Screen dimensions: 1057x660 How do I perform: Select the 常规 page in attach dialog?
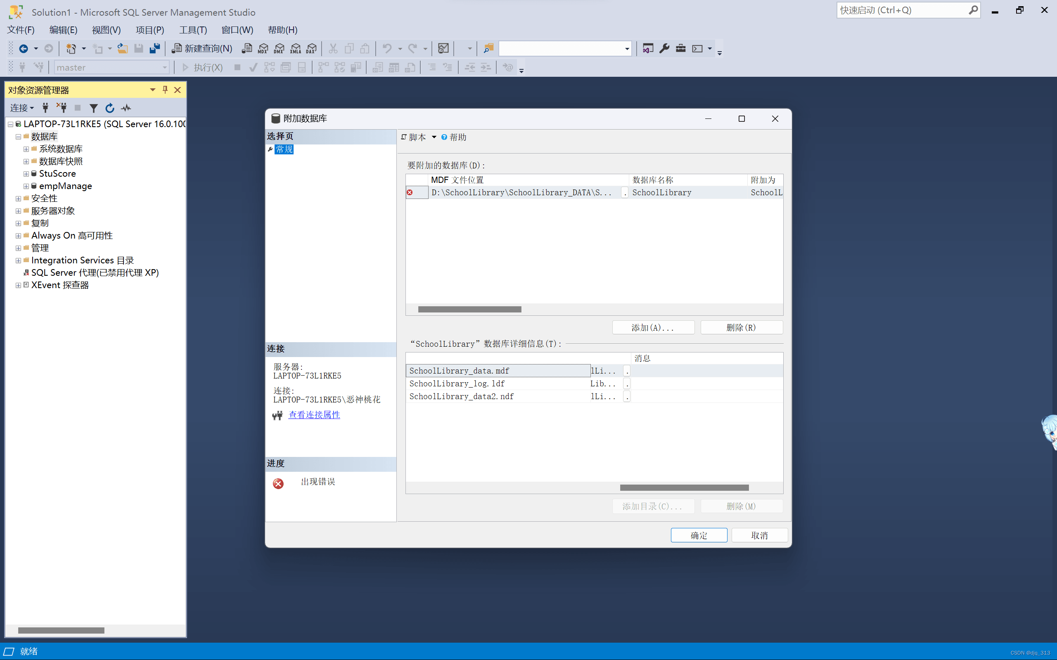[x=284, y=149]
